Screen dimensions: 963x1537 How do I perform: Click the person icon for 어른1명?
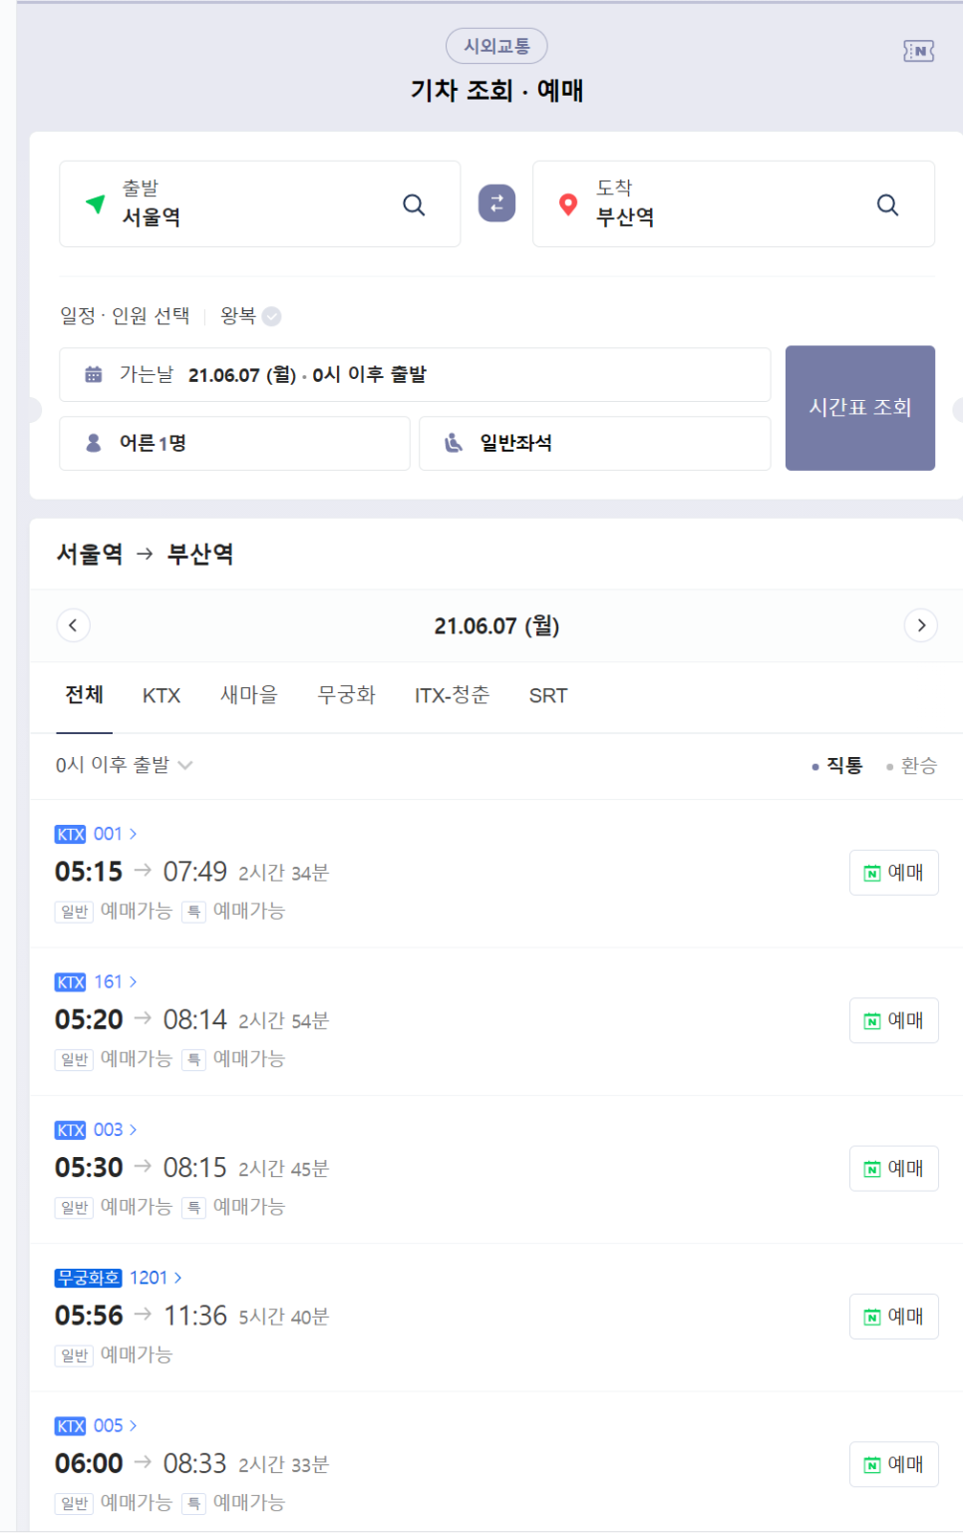(x=94, y=443)
